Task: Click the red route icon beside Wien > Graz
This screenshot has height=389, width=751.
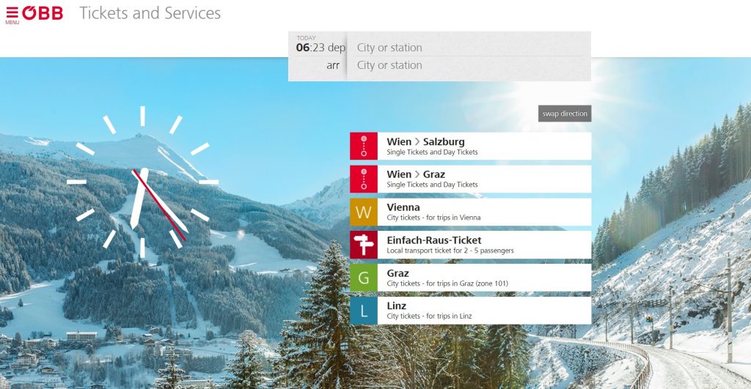Action: click(364, 179)
